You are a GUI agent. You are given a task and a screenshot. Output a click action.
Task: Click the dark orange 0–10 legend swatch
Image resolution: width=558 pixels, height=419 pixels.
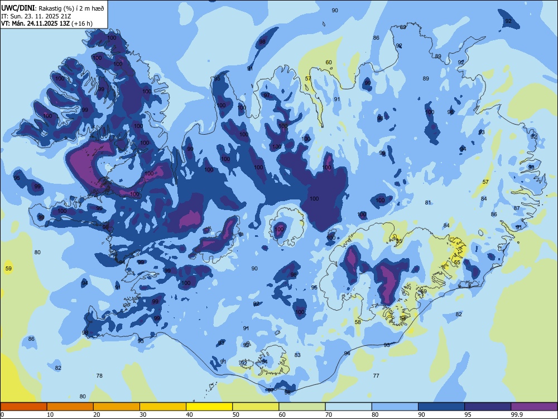23,407
